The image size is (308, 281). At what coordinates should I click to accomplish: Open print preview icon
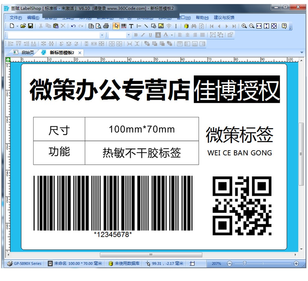tap(98, 26)
